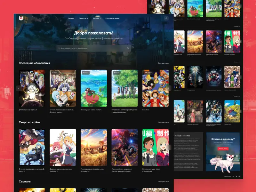The image size is (256, 192).
Task: Click the anime search input field
Action: click(x=94, y=48)
